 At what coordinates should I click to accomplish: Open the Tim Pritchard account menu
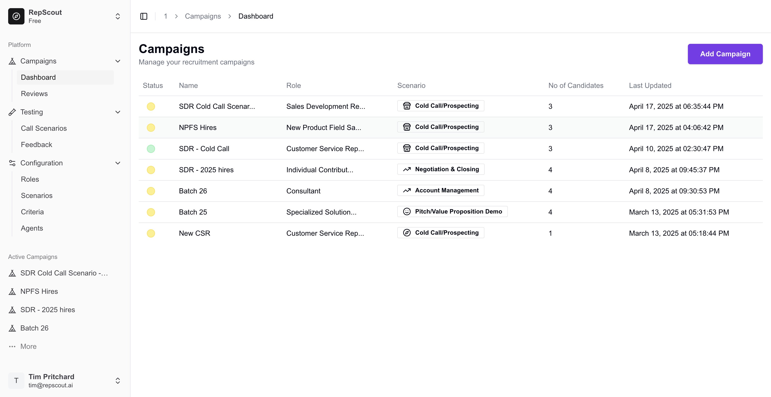click(118, 380)
